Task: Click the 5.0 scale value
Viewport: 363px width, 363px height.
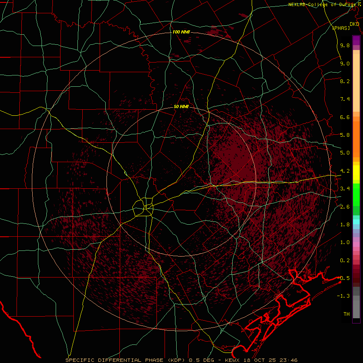Action: [x=345, y=153]
